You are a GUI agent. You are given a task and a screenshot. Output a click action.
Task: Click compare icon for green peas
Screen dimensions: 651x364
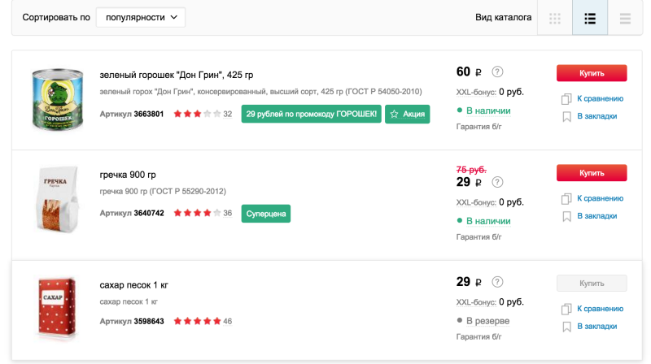(566, 98)
